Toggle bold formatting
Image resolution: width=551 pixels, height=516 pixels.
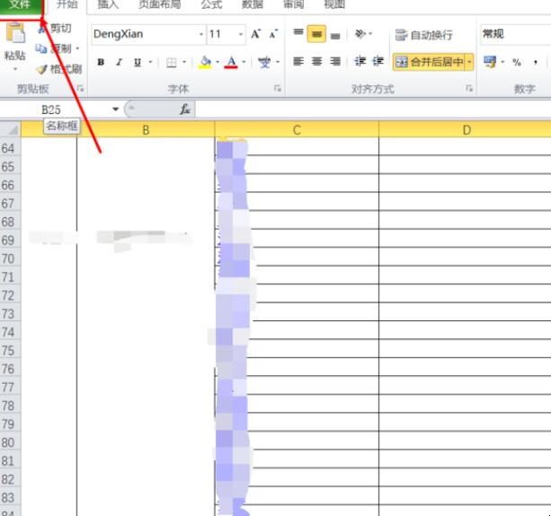(101, 62)
